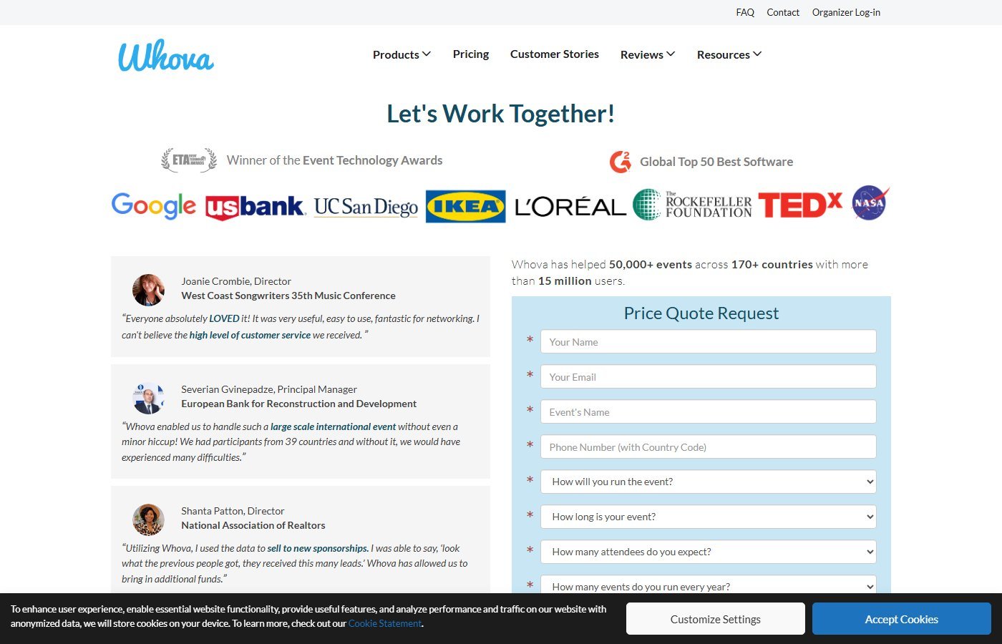Click the US Bank logo

click(255, 207)
